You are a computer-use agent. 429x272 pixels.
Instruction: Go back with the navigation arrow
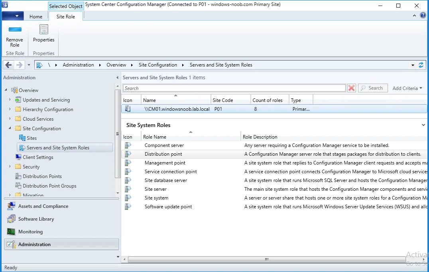[x=8, y=65]
